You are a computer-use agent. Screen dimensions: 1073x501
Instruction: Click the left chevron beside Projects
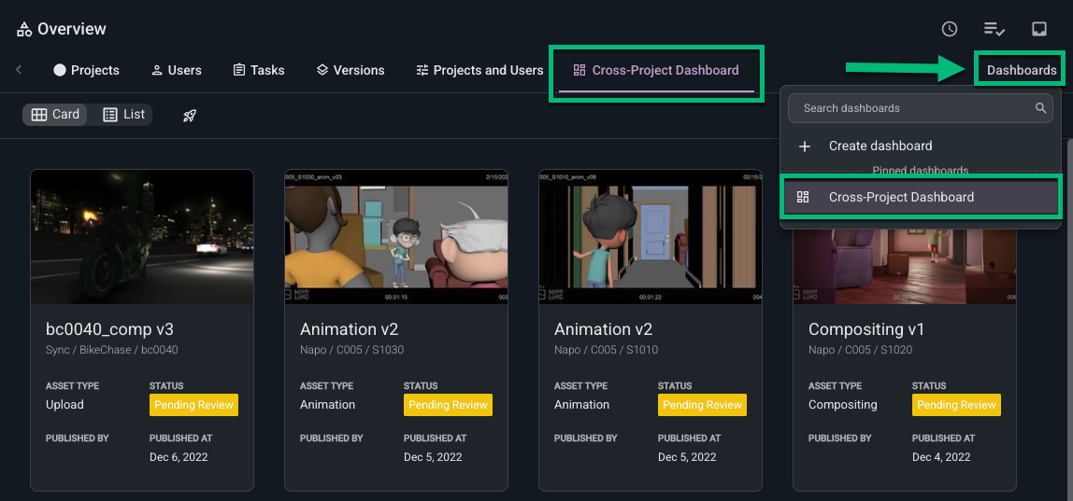19,70
